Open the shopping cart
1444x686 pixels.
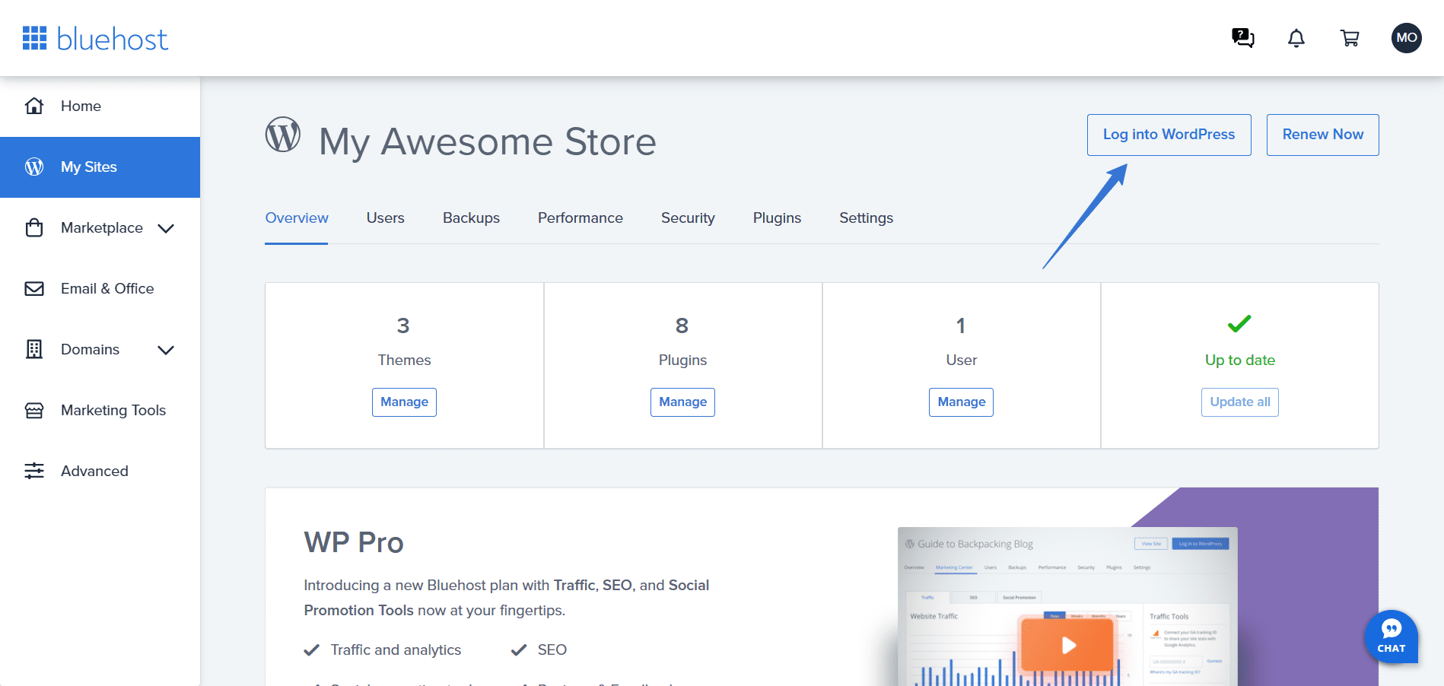click(x=1350, y=38)
